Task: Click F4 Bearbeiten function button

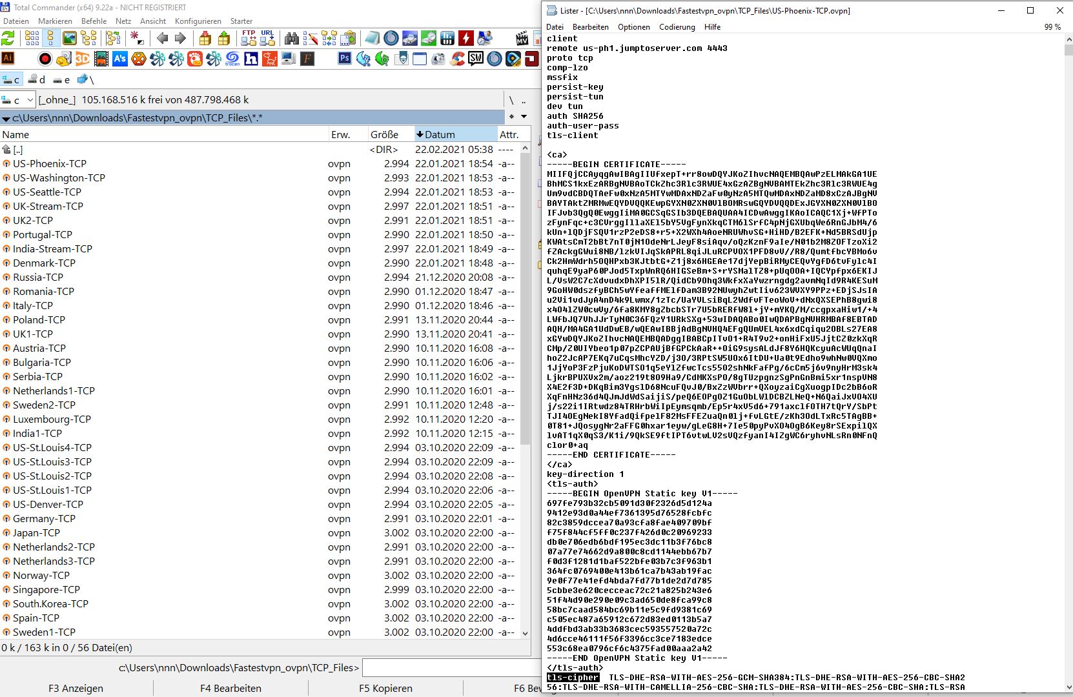Action: tap(230, 688)
